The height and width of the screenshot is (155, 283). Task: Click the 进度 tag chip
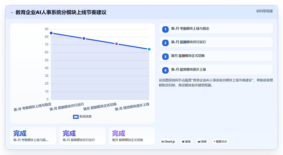coord(202,142)
